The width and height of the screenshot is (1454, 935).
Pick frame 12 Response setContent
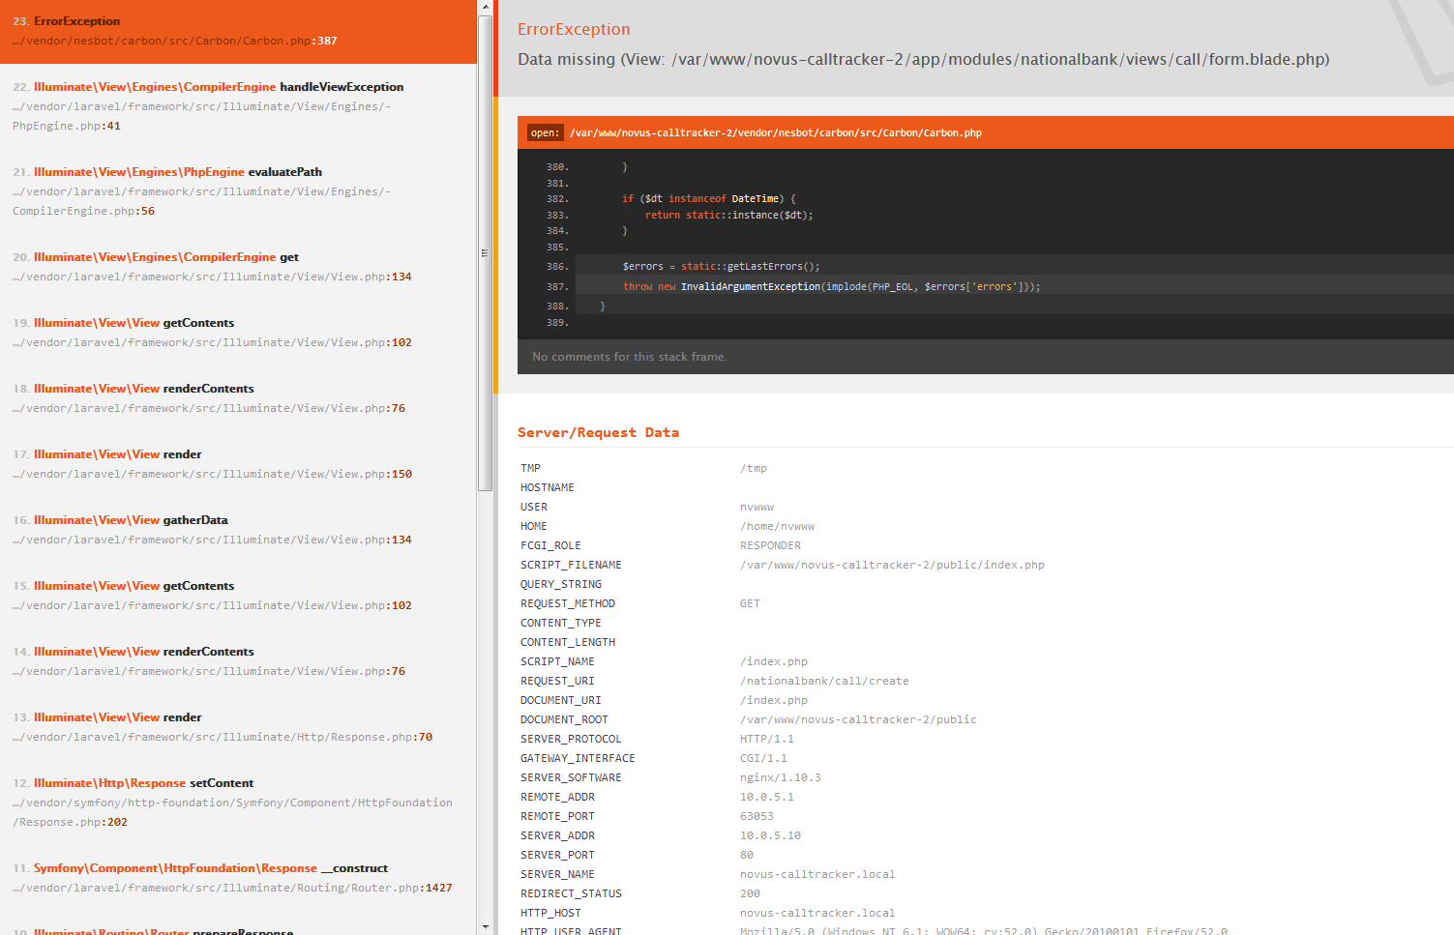coord(238,803)
